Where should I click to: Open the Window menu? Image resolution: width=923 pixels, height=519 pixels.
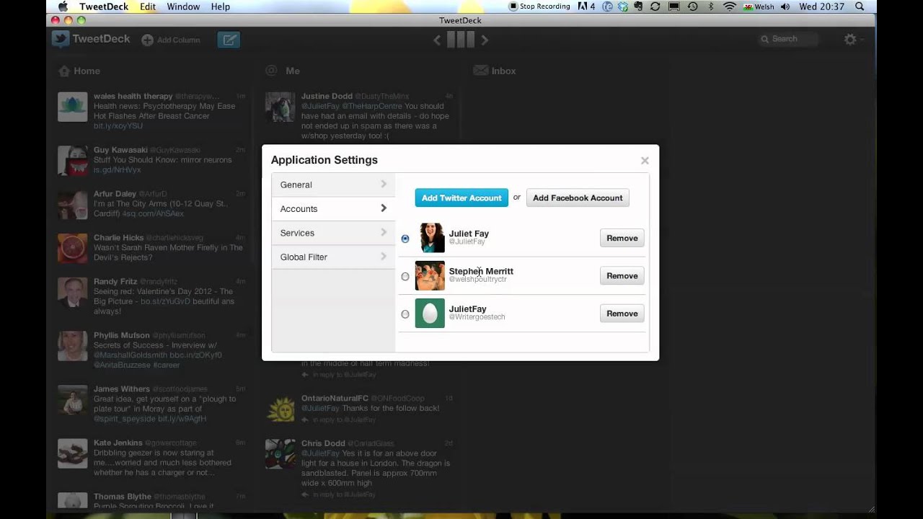[x=183, y=6]
